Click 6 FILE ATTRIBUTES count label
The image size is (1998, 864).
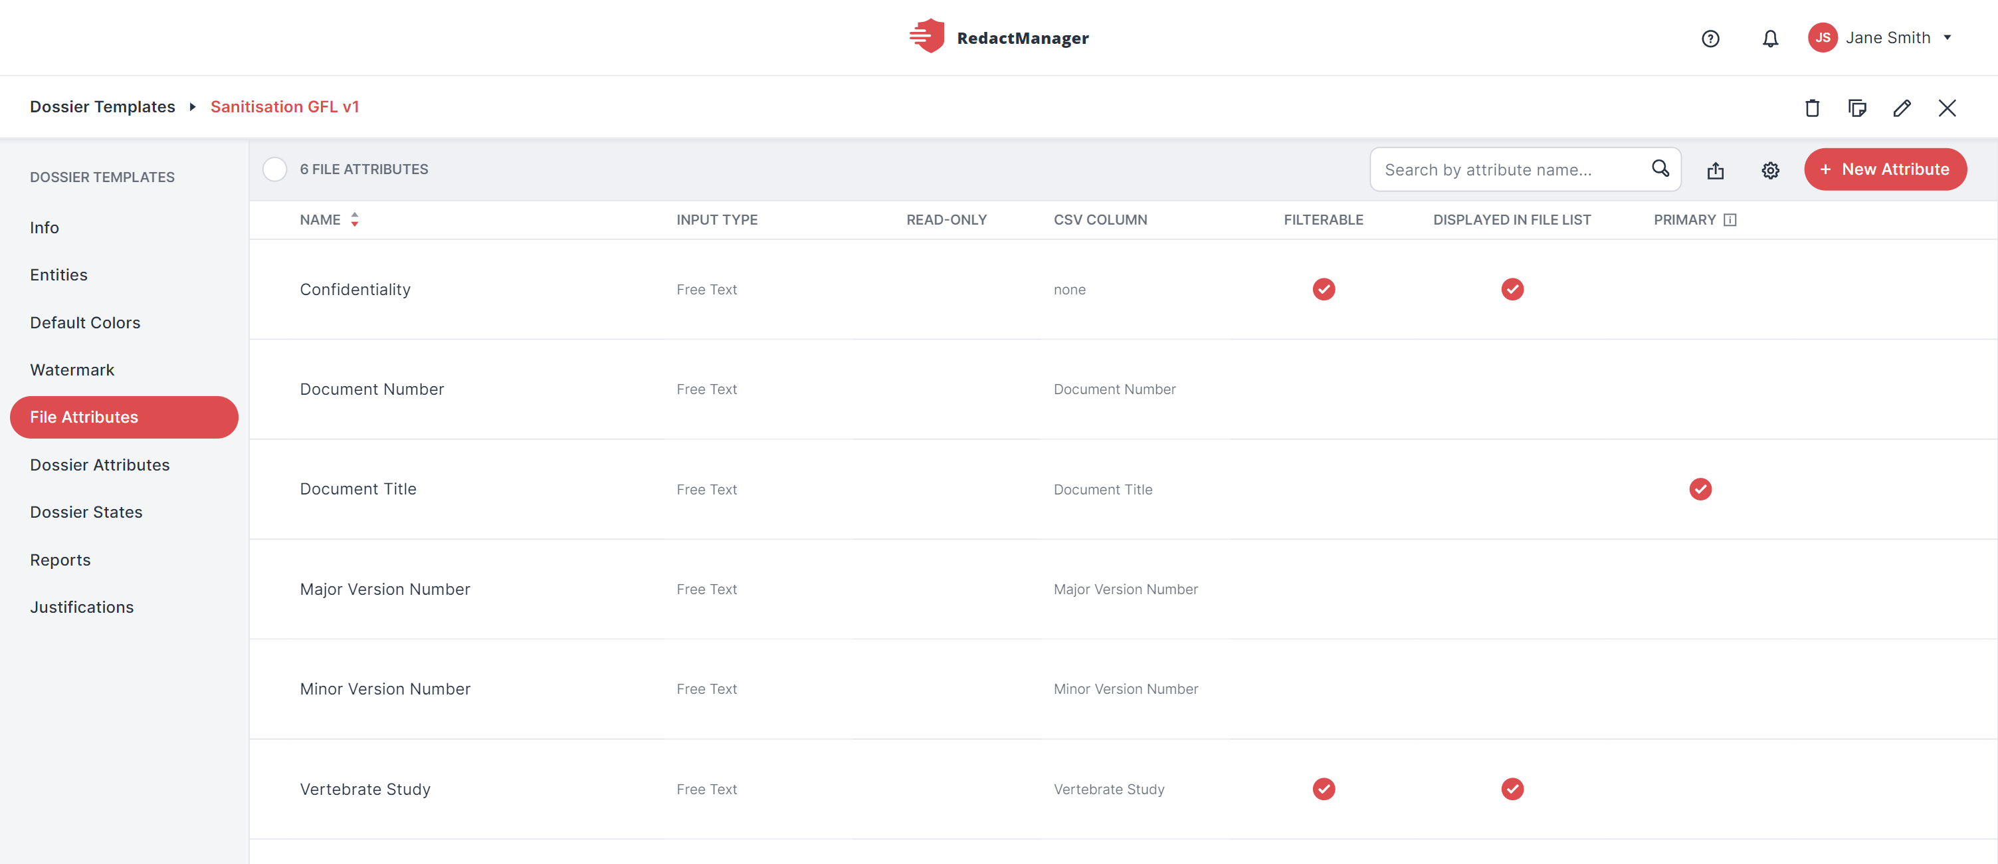tap(363, 169)
